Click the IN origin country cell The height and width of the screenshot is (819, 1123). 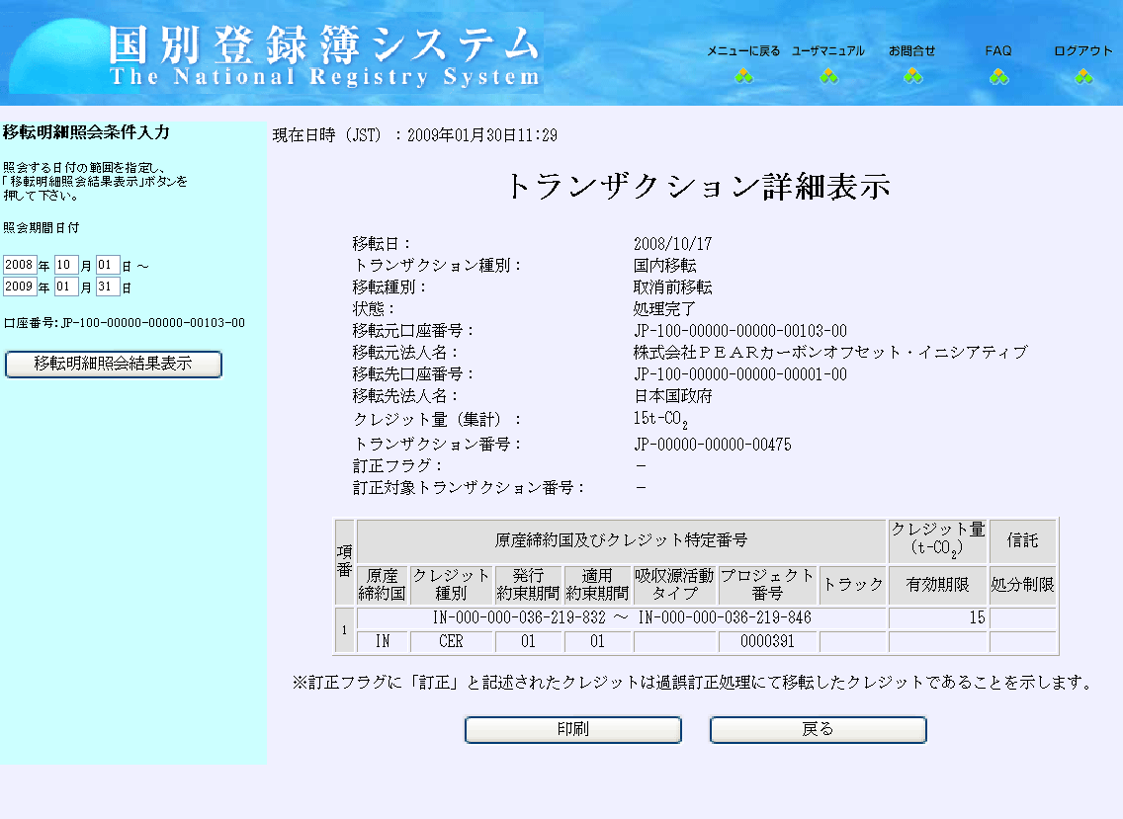coord(383,641)
